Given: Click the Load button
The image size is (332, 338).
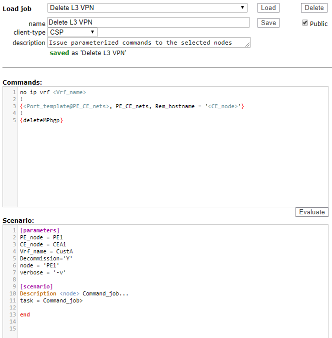Looking at the screenshot, I should pos(268,8).
